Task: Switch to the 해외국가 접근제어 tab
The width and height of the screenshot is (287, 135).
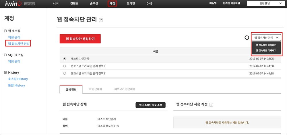Action: coord(125,90)
